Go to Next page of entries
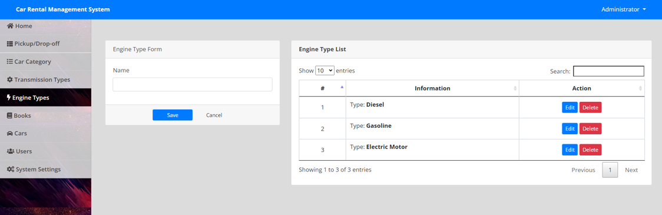This screenshot has height=215, width=662. [x=631, y=170]
